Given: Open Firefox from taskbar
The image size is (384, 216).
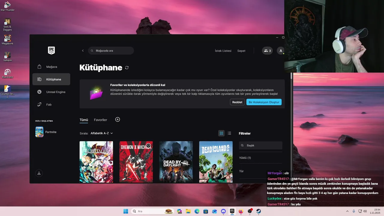Looking at the screenshot, I should tap(241, 211).
